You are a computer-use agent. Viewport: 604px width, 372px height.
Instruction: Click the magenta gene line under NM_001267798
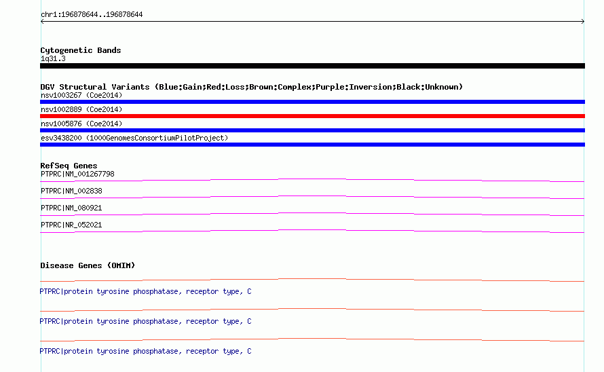coord(312,180)
